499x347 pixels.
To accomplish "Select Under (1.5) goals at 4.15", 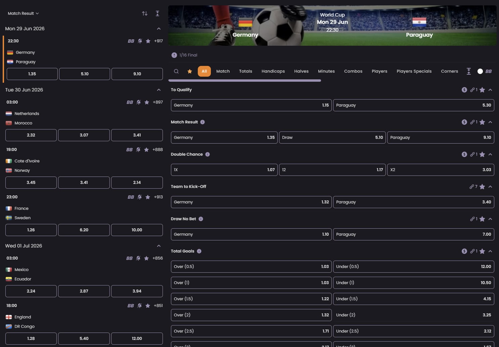I will coord(414,299).
